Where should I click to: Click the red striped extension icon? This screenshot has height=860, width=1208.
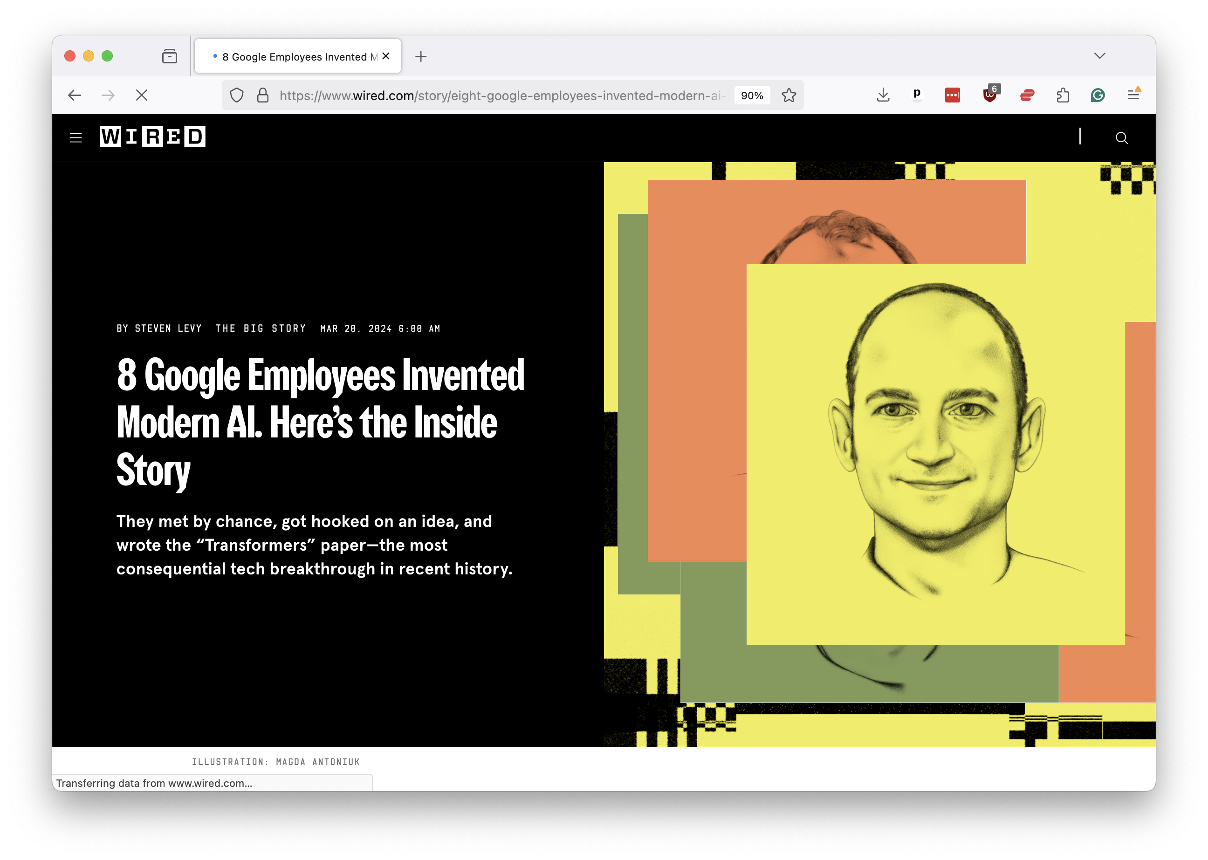(x=1027, y=96)
